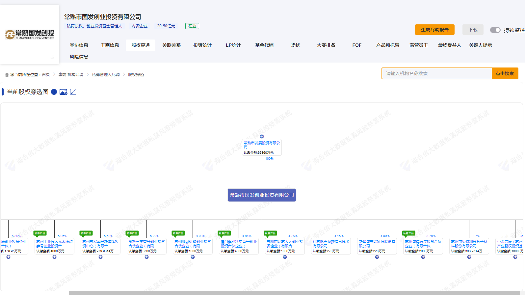This screenshot has width=525, height=295.
Task: Click the 机构名称 search input field
Action: [x=437, y=73]
